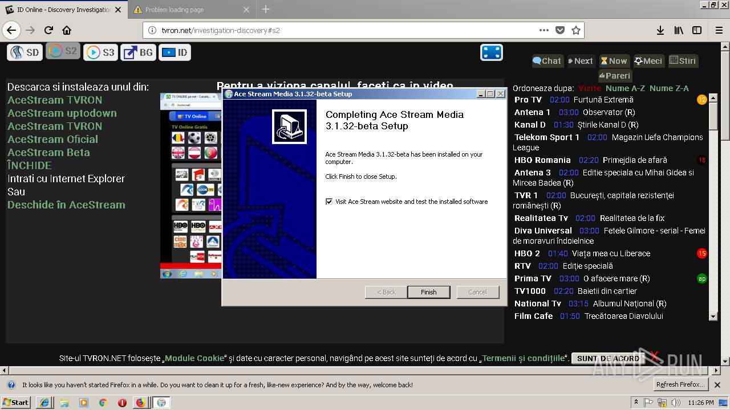Sort channels by Nume A-Z
The width and height of the screenshot is (730, 410).
point(625,88)
